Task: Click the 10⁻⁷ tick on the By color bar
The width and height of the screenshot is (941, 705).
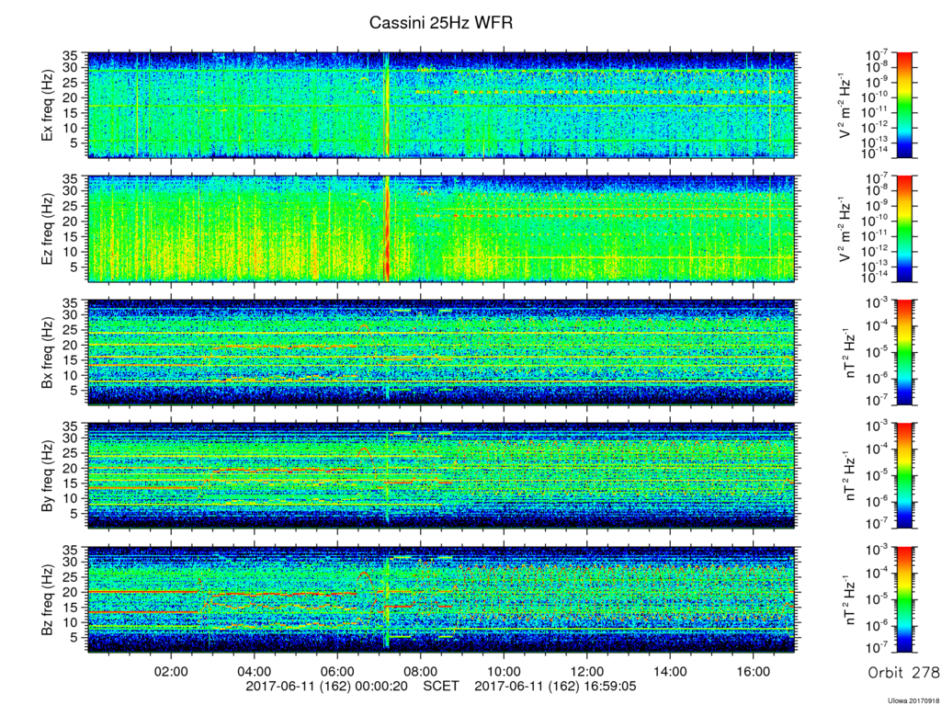Action: point(879,524)
